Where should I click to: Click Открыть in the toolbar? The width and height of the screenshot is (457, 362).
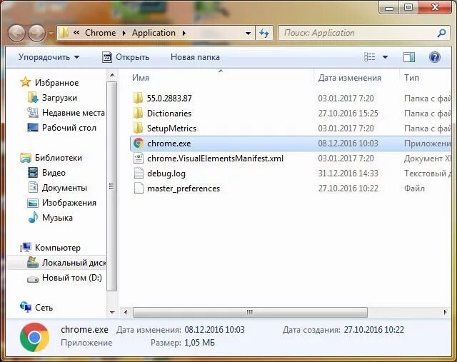(x=126, y=57)
